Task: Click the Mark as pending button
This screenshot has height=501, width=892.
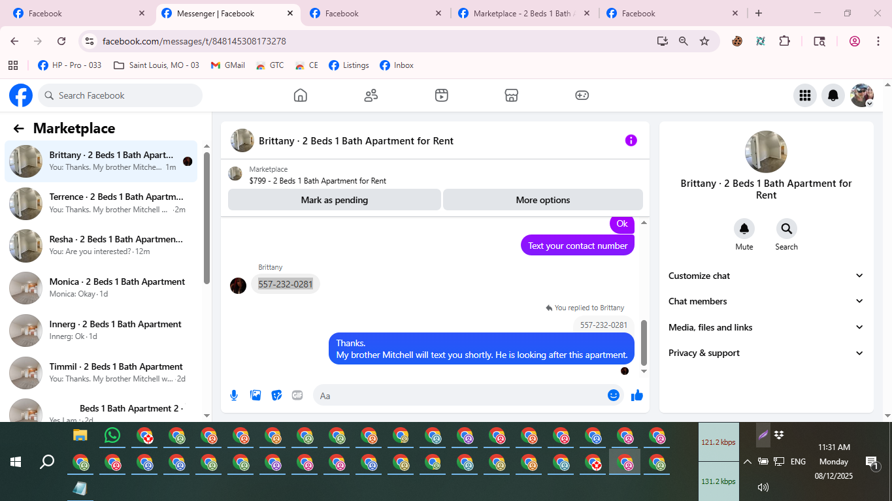Action: coord(335,200)
